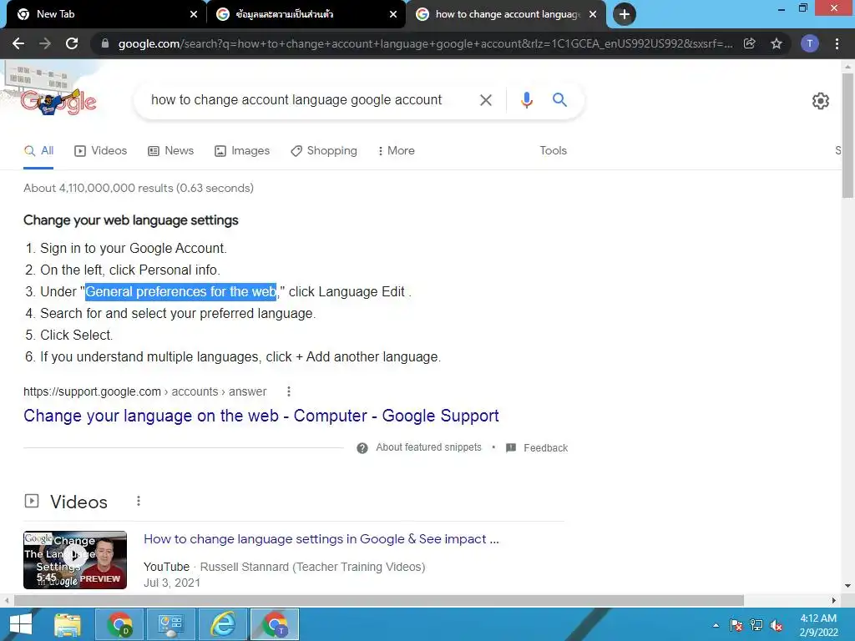
Task: Open a new tab with the plus button
Action: tap(625, 14)
